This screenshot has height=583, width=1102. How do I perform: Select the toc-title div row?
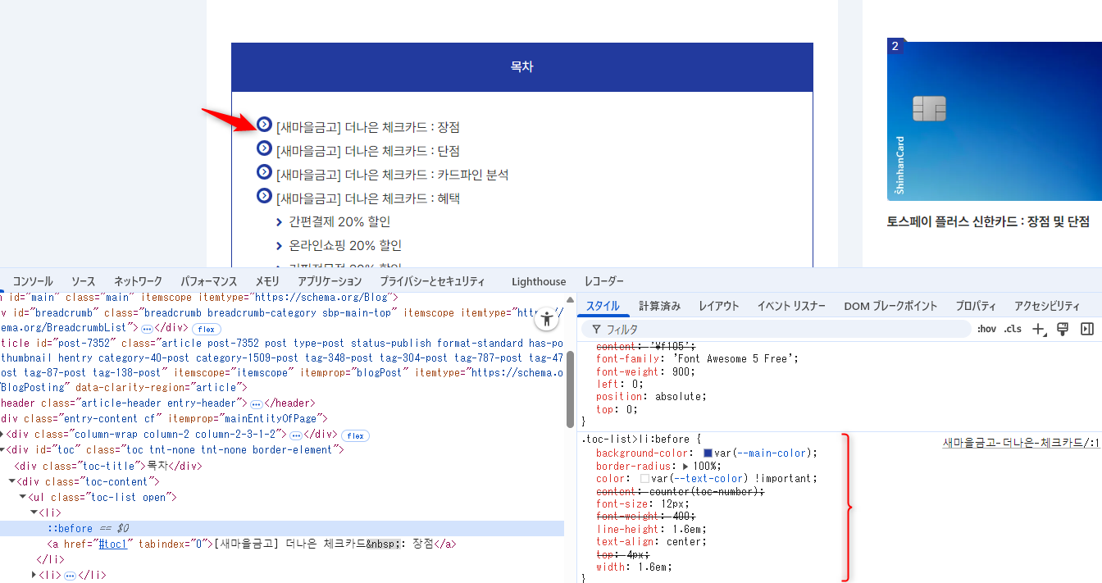pos(108,466)
